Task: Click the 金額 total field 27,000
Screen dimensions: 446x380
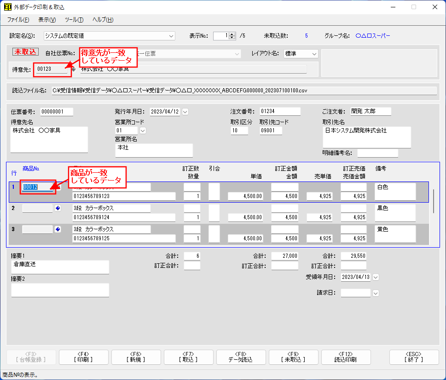Action: coord(285,256)
